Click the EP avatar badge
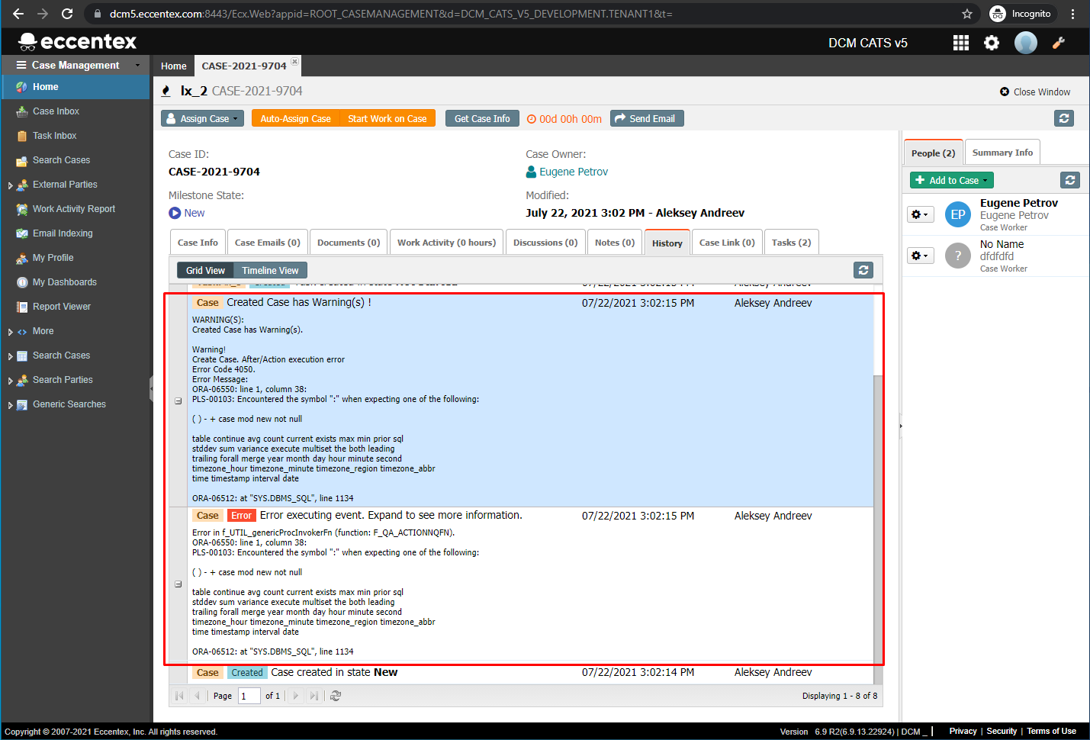 (958, 215)
